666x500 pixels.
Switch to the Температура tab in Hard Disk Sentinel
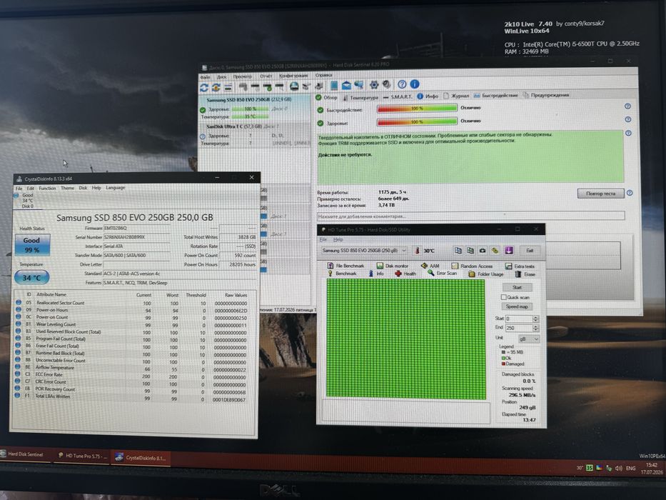pos(360,97)
